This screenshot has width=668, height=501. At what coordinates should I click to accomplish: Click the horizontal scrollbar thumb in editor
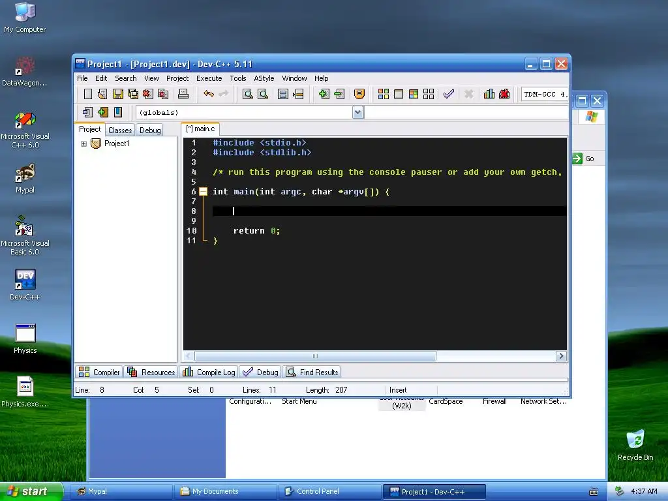coord(315,356)
